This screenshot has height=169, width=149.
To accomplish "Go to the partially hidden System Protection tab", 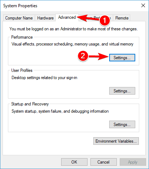I will tap(96, 18).
